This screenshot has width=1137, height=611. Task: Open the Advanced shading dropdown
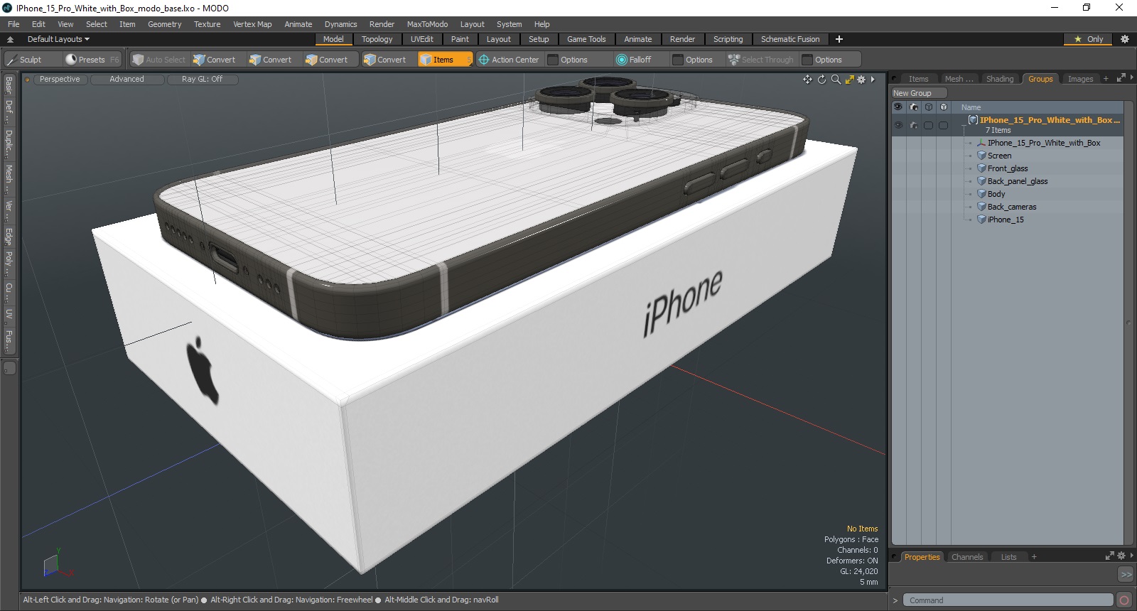(x=126, y=80)
